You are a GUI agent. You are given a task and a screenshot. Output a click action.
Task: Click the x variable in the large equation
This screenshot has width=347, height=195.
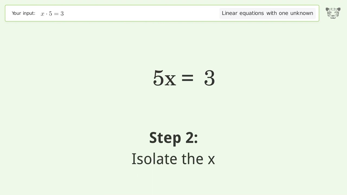point(170,79)
